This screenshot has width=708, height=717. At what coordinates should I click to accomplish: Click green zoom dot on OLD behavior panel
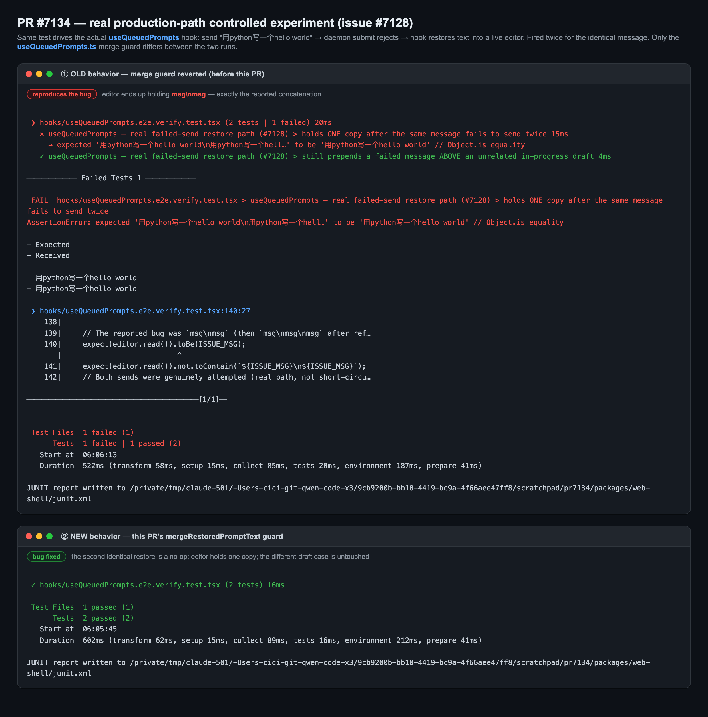coord(49,74)
